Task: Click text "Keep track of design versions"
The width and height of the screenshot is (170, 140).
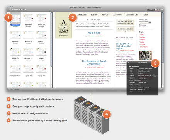Action: [x=30, y=113]
